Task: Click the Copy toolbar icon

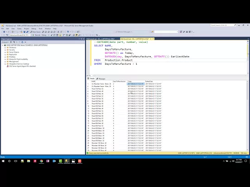Action: tap(61, 32)
